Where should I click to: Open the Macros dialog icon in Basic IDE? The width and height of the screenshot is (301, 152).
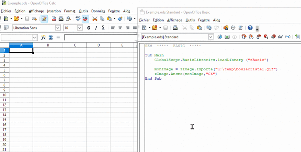(233, 28)
